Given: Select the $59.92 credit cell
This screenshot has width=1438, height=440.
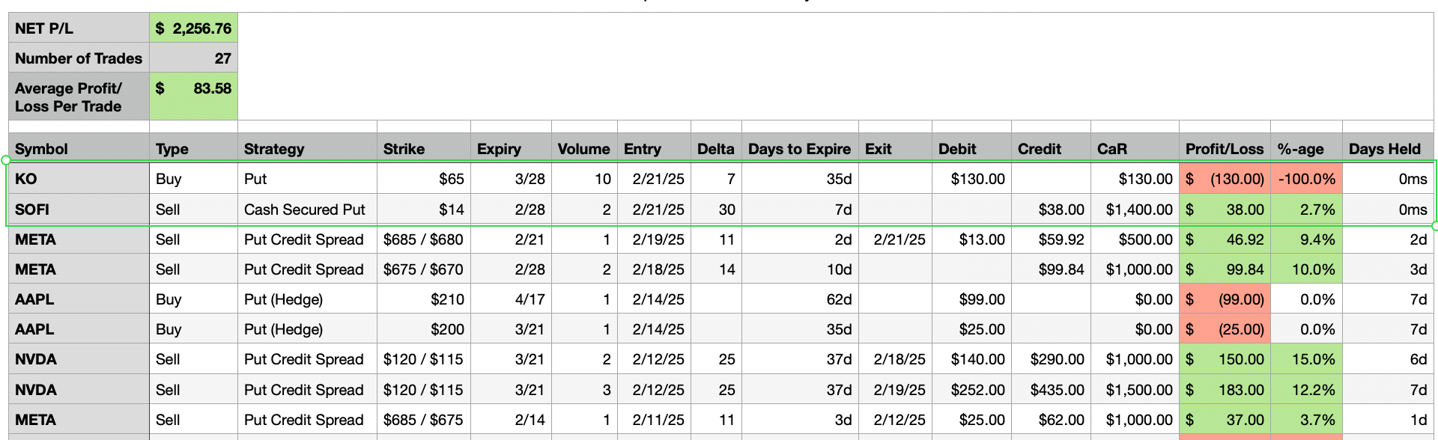Looking at the screenshot, I should click(1051, 239).
